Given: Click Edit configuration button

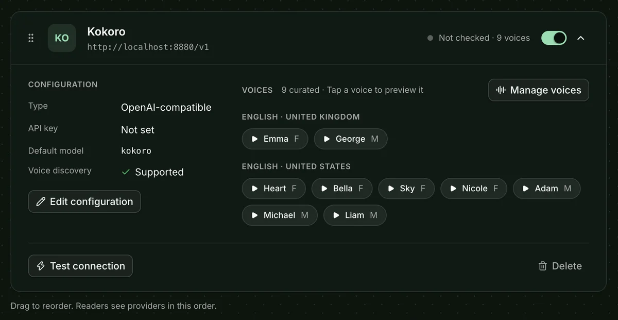Looking at the screenshot, I should [x=84, y=201].
